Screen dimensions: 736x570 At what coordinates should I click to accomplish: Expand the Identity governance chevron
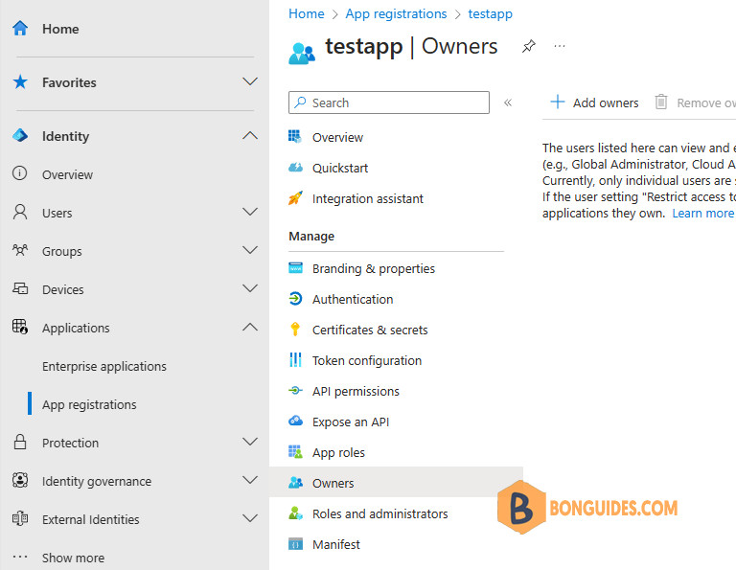(x=250, y=480)
